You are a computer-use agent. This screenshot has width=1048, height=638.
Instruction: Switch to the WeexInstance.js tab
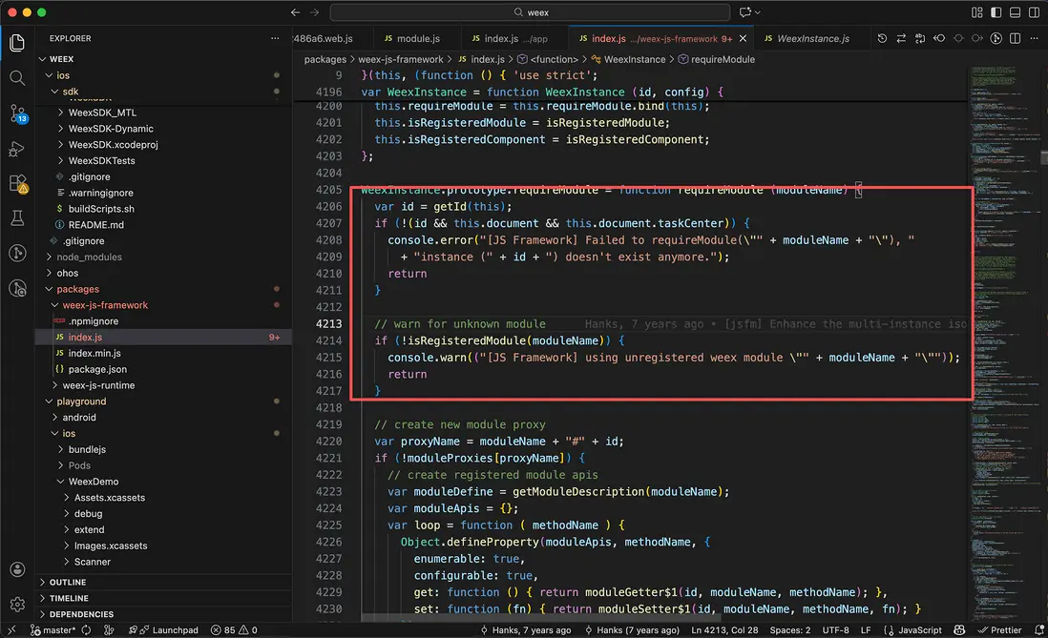click(x=811, y=39)
